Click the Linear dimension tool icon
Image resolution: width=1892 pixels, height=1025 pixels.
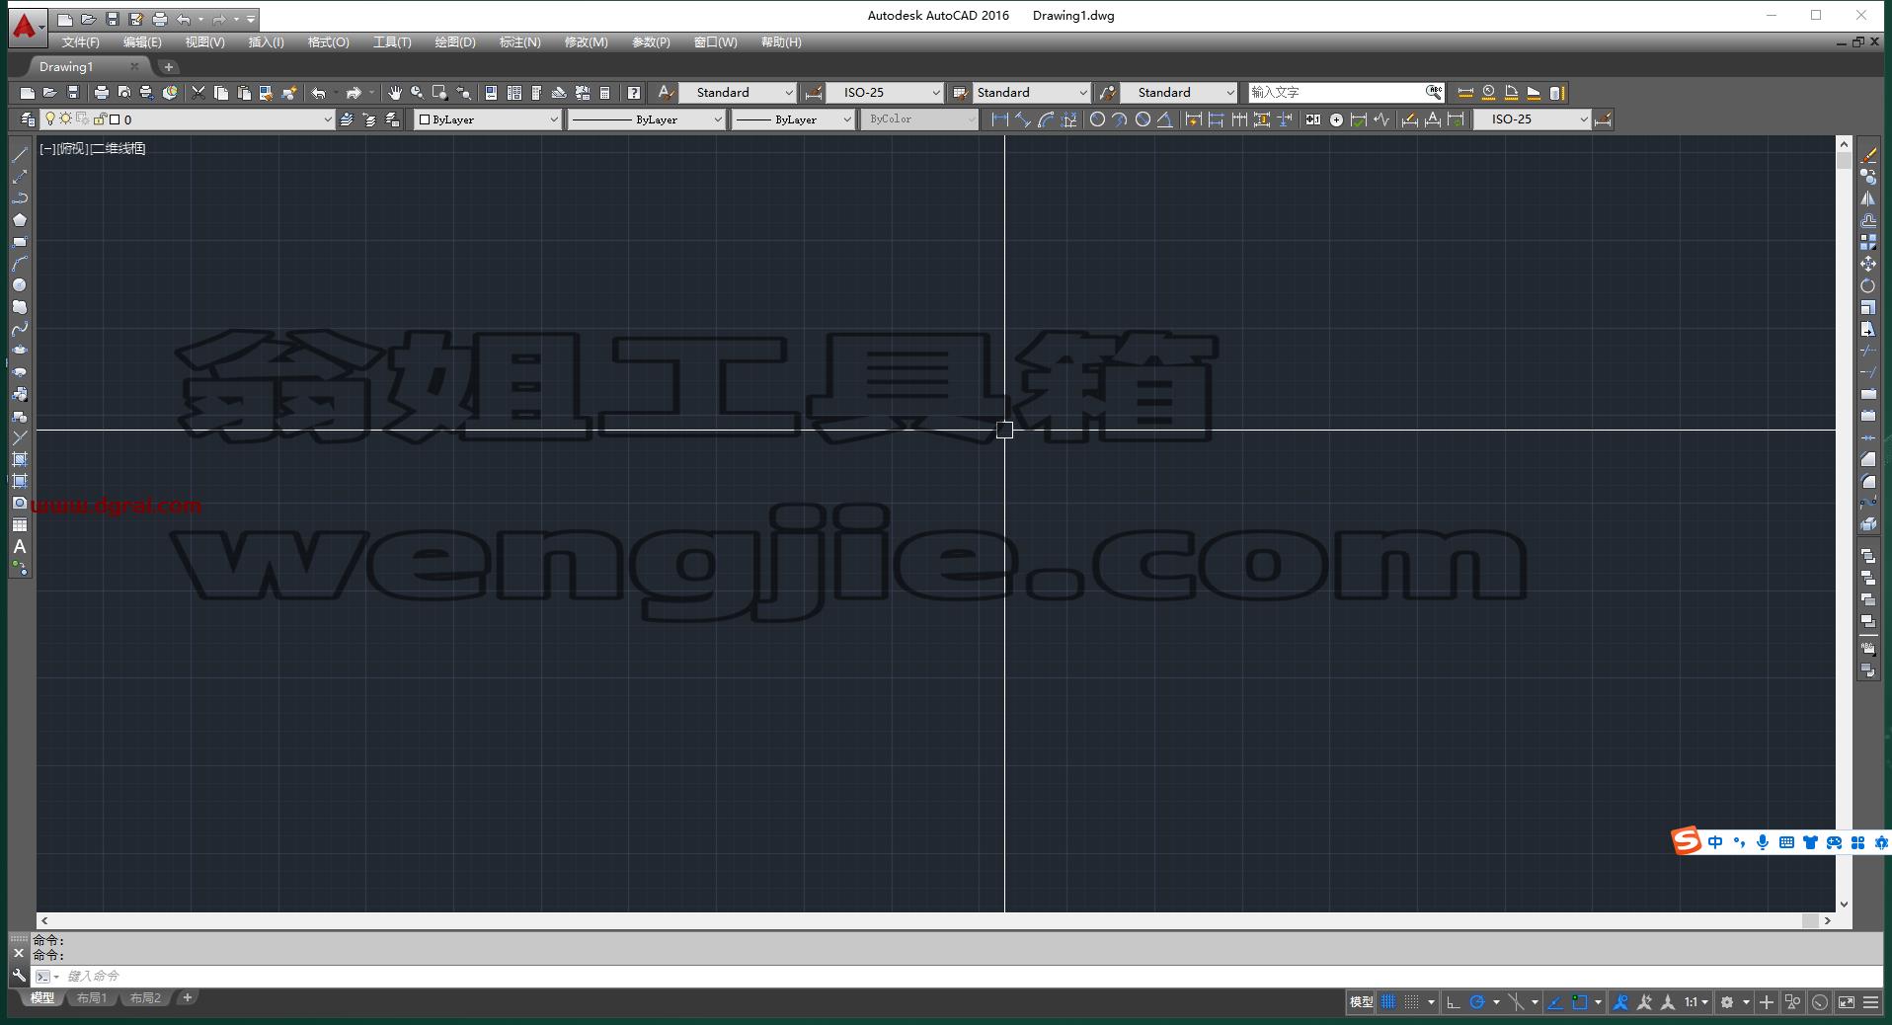999,119
